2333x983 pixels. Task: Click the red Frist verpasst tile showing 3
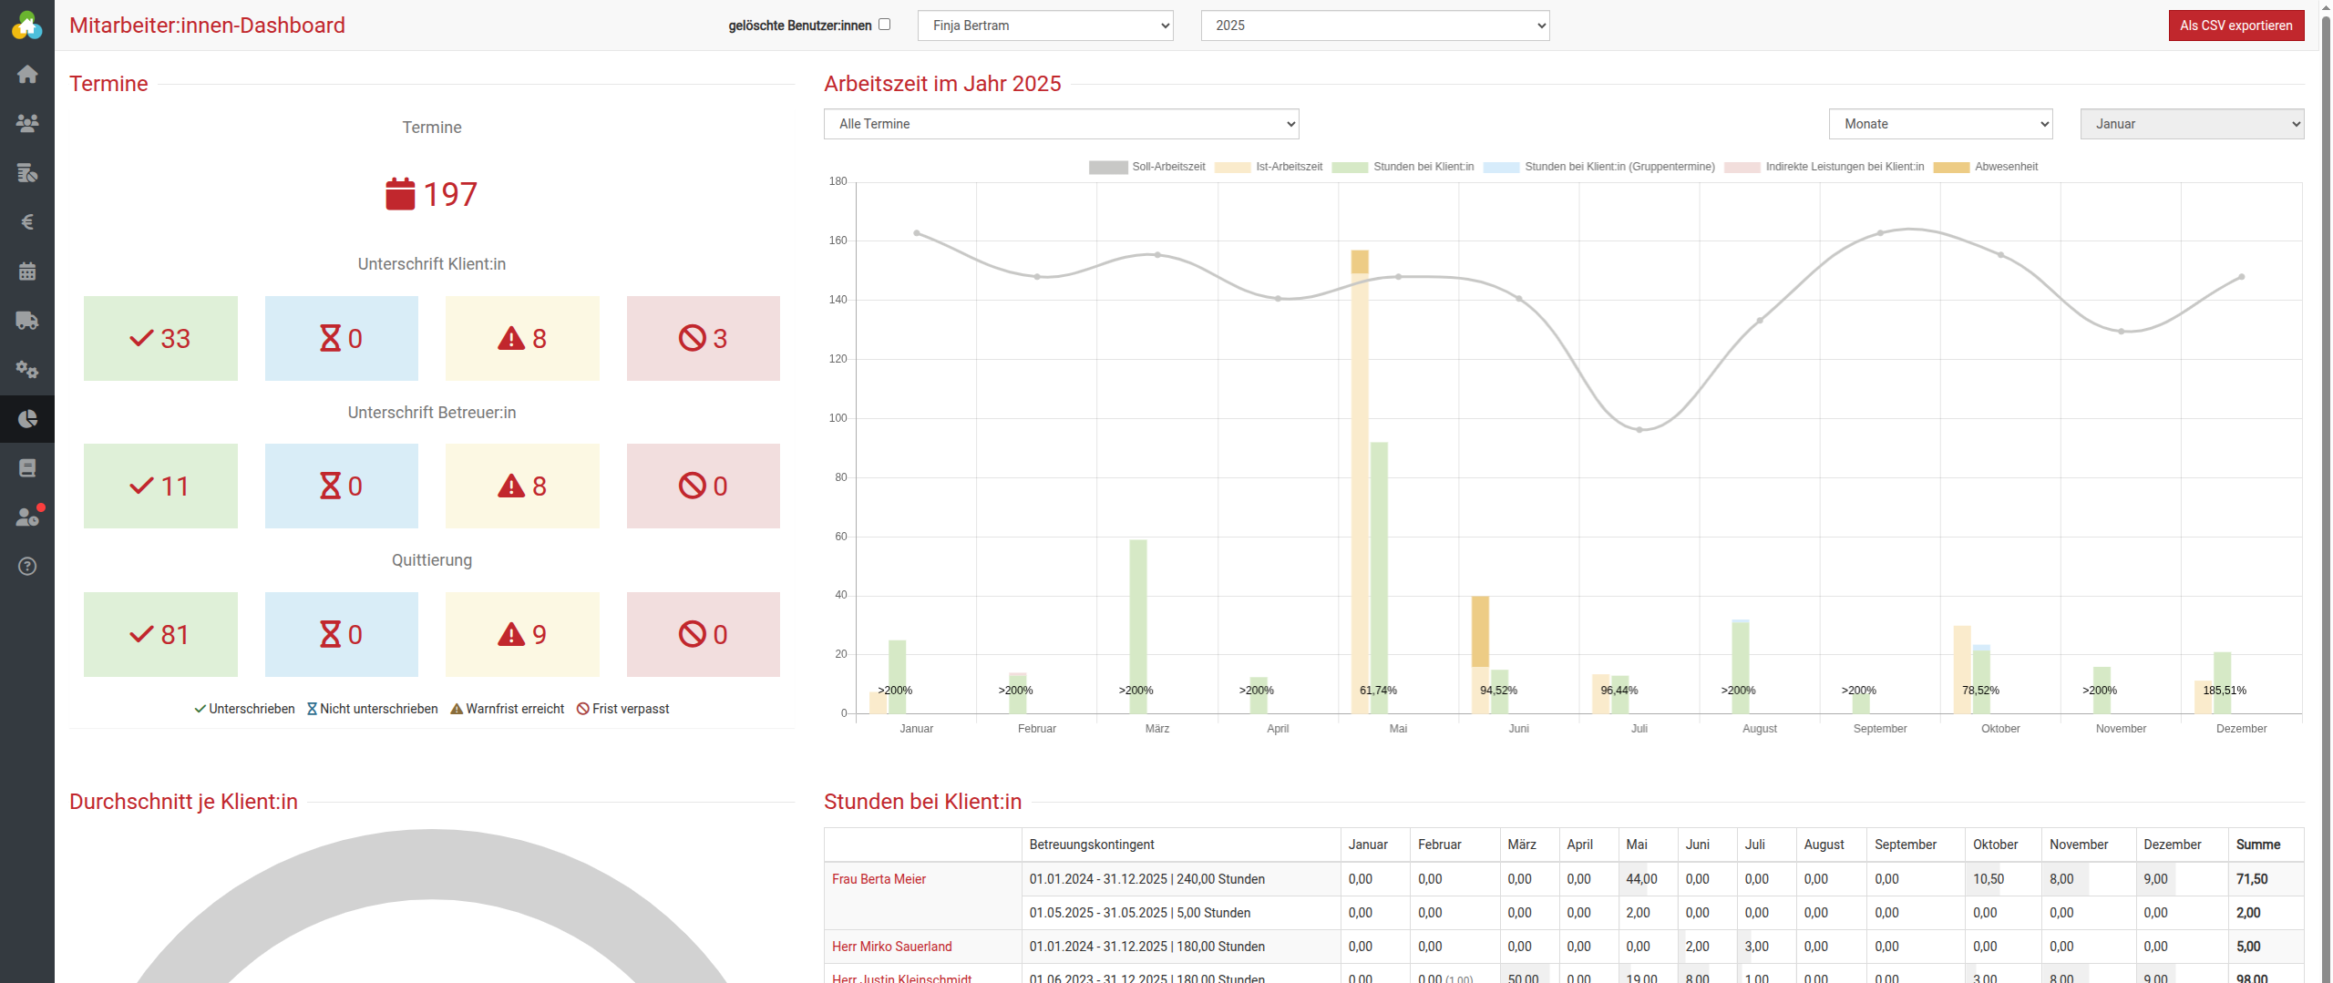[703, 338]
